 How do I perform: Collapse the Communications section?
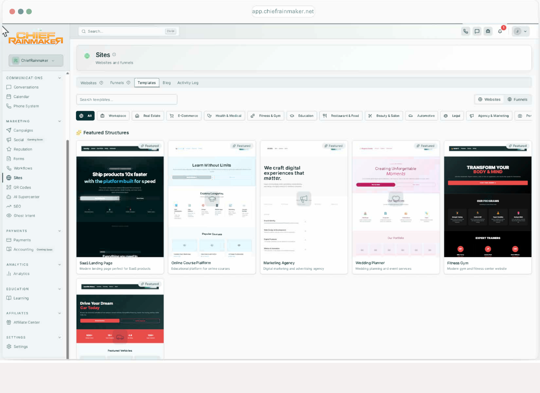point(60,78)
